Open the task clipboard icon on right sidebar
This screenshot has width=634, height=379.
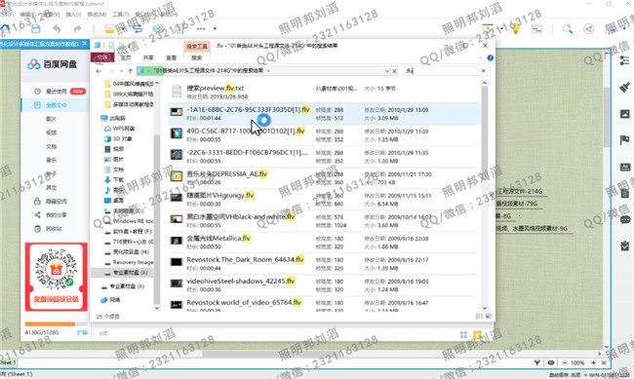pos(624,246)
